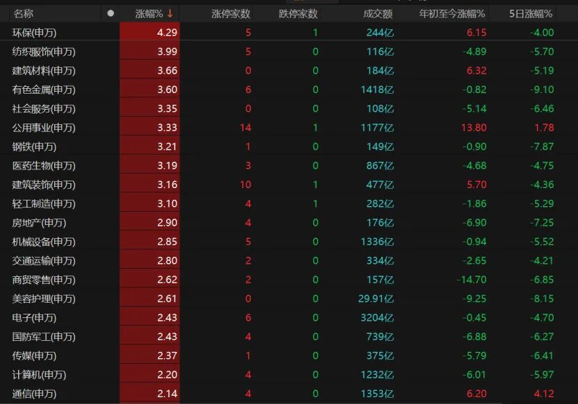Click the 涨停家数 column header
This screenshot has height=404, width=578.
coord(231,14)
